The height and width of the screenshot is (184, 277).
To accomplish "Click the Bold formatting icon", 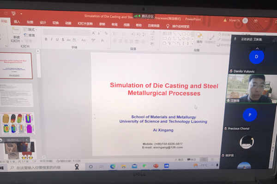I will pos(46,40).
